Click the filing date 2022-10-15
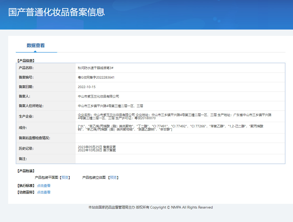The width and height of the screenshot is (293, 222). coord(87,87)
